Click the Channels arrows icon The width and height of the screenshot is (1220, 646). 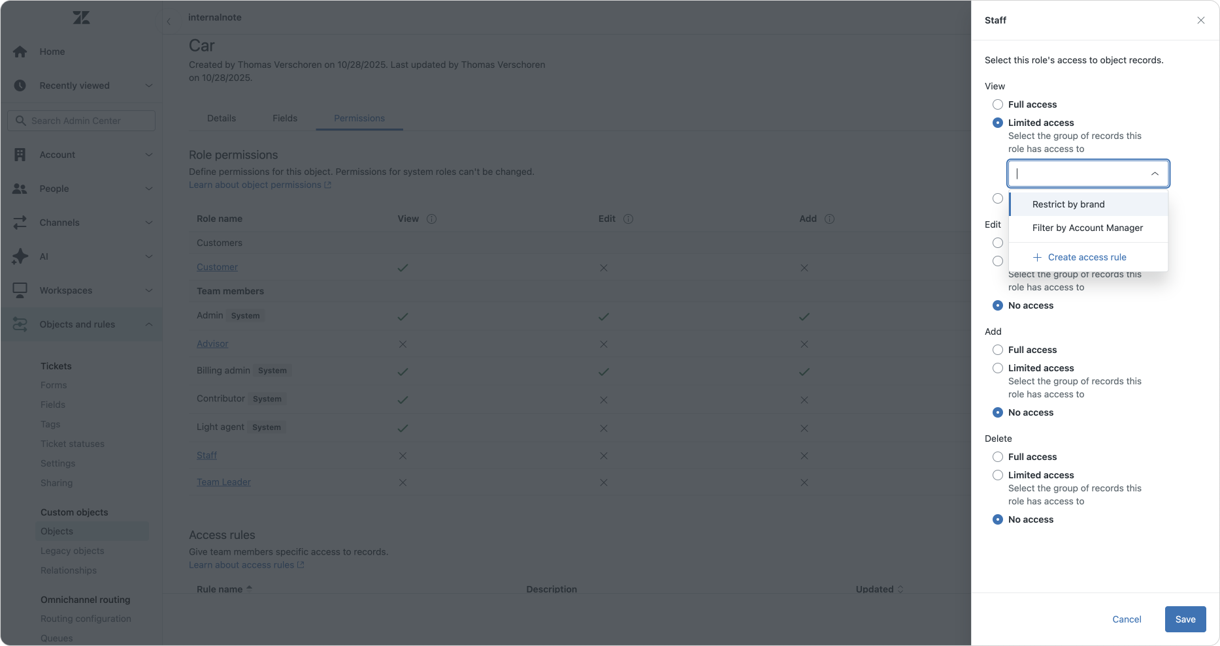20,223
